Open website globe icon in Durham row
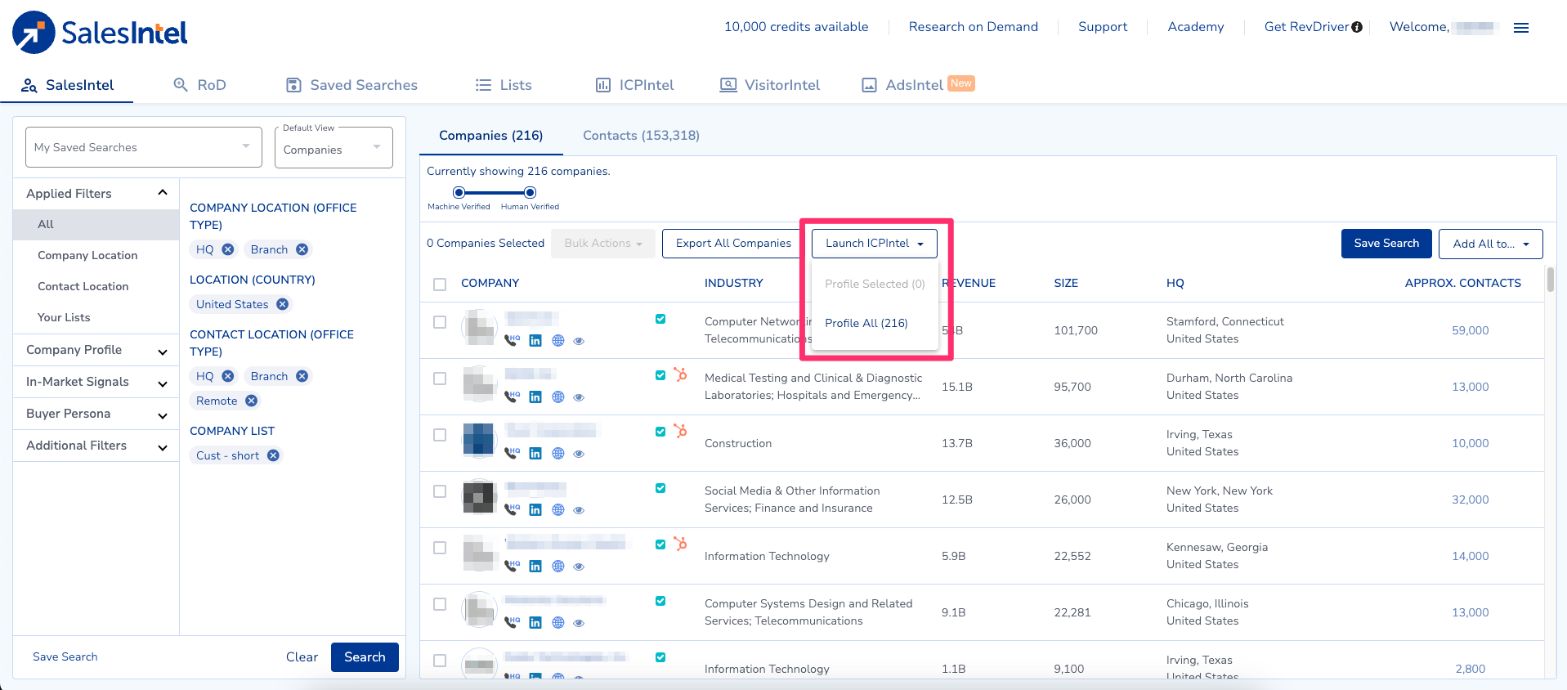This screenshot has width=1567, height=690. (x=558, y=397)
